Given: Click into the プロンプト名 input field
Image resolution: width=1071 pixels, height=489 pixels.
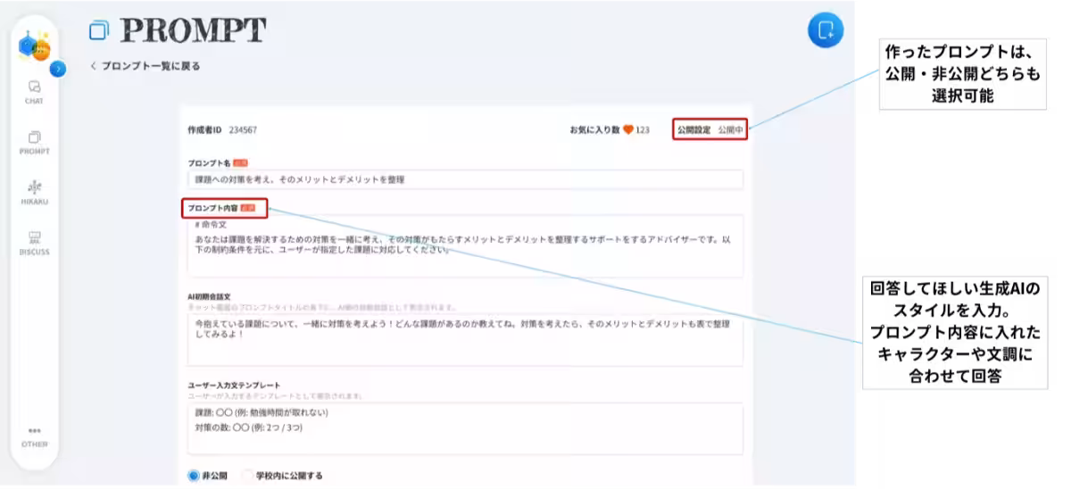Looking at the screenshot, I should pyautogui.click(x=465, y=179).
